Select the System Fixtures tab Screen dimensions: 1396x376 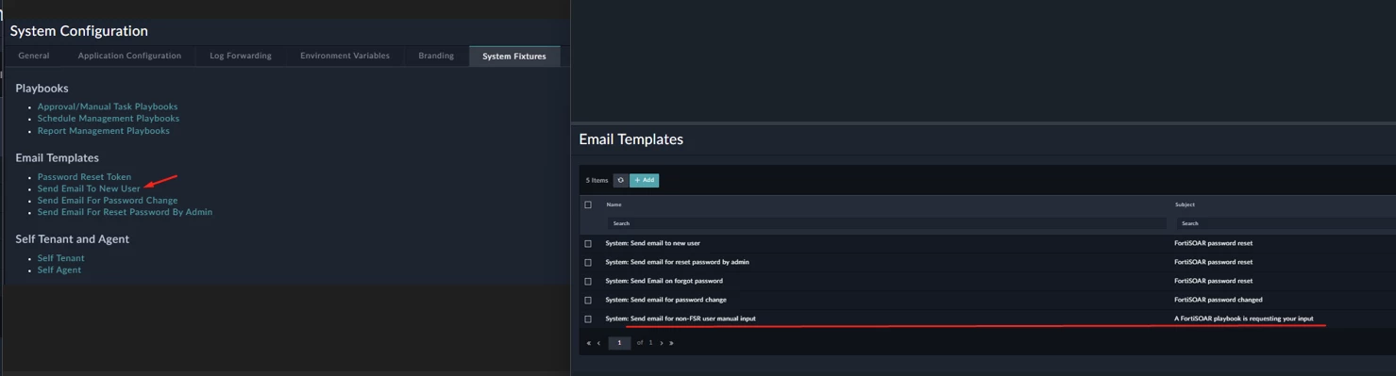[514, 57]
